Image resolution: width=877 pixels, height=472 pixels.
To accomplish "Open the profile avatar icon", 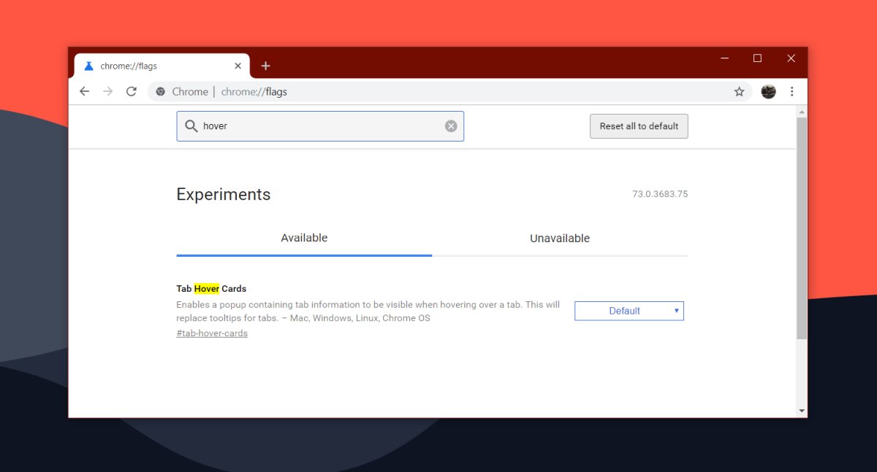I will pos(768,91).
